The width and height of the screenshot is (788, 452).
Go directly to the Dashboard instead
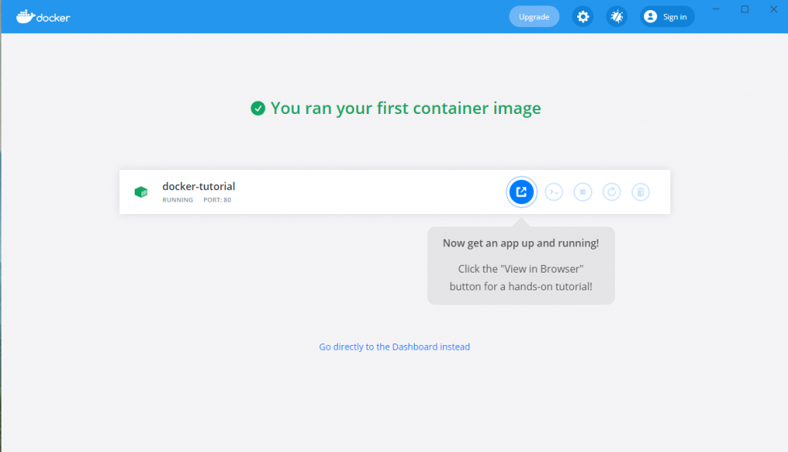pos(395,347)
